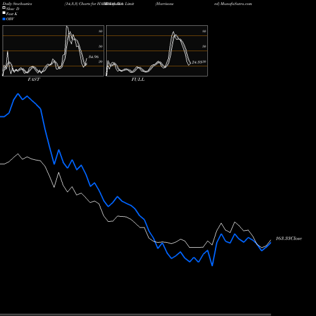Click inside the FAST stochastic chart panel

(53, 51)
